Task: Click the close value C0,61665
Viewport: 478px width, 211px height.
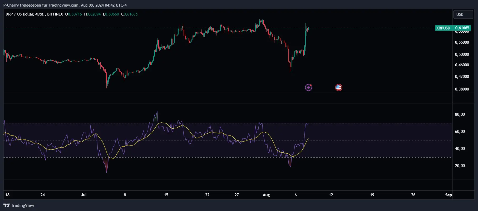Action: (x=129, y=14)
